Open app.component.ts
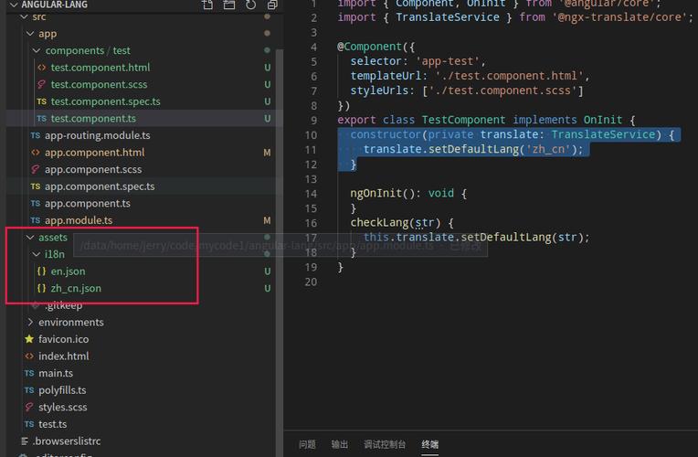Viewport: 698px width, 457px height. (x=88, y=204)
